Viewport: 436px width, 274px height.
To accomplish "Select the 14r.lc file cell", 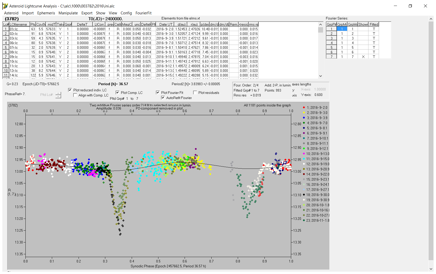I will [x=20, y=75].
